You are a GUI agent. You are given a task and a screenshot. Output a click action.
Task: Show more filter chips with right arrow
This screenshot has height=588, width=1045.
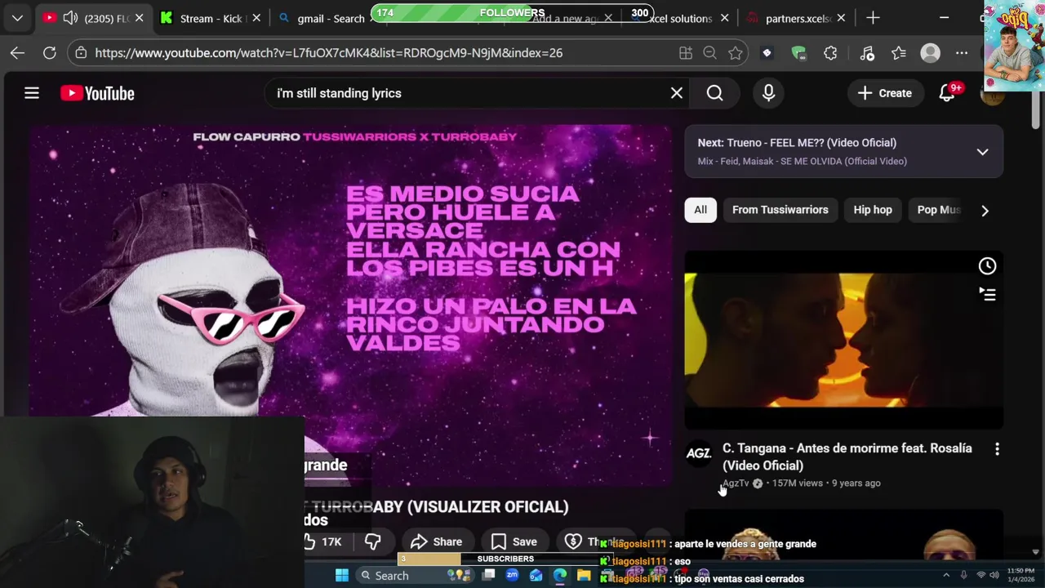[985, 211]
